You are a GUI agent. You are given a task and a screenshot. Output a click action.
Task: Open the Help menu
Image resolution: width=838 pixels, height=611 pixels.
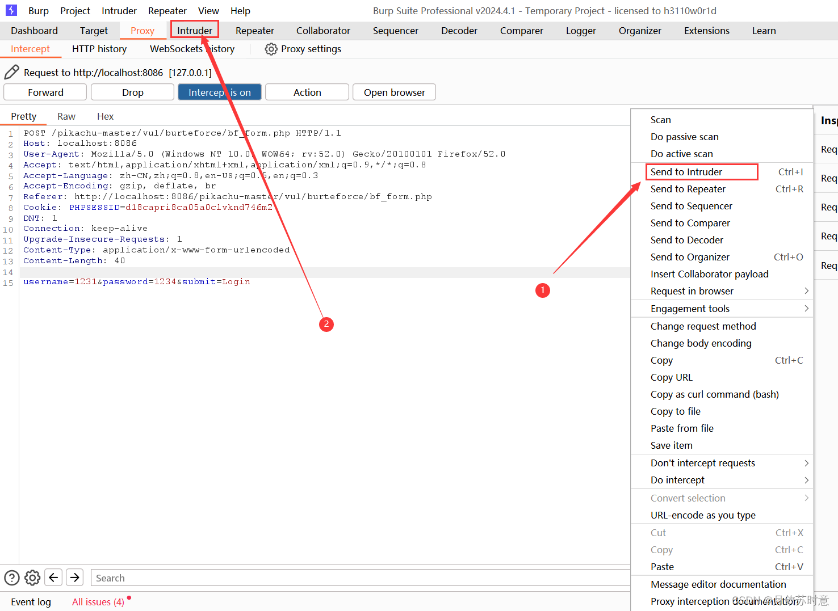click(x=240, y=11)
